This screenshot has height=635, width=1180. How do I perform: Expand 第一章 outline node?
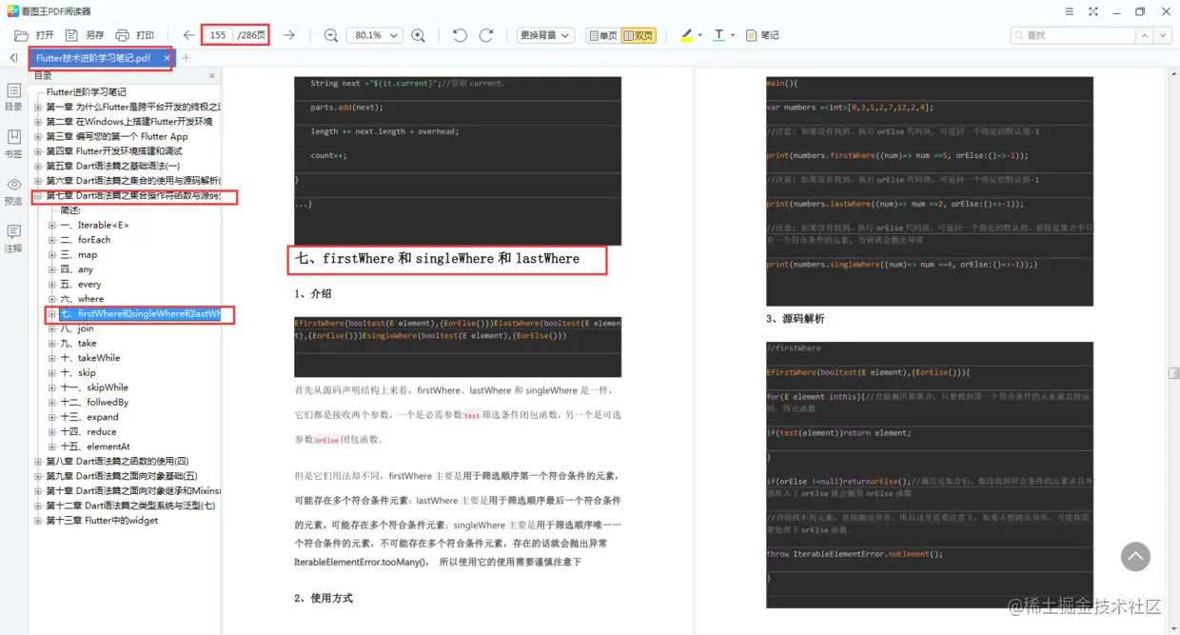click(x=38, y=107)
